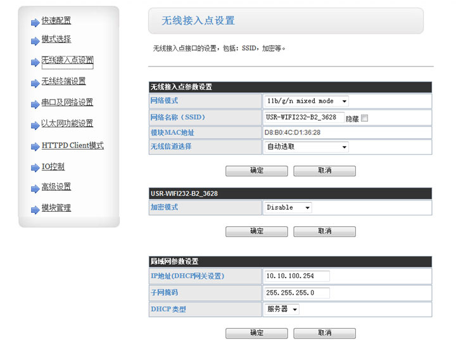Screen dimensions: 475x346
Task: Click the 子网掩码 input field
Action: [296, 293]
